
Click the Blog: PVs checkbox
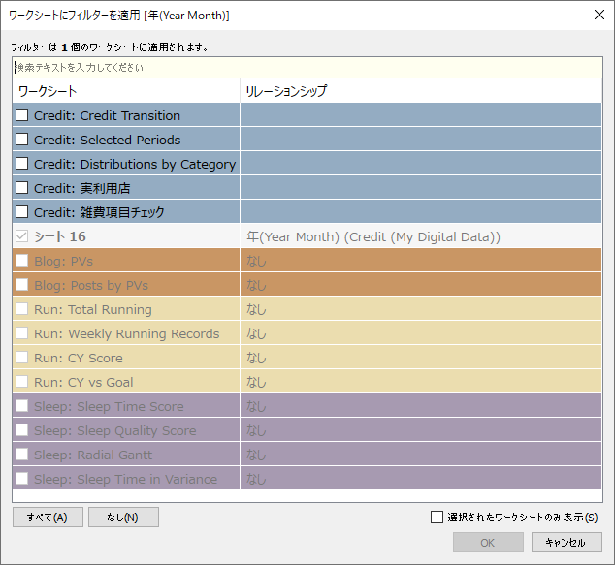tap(22, 260)
